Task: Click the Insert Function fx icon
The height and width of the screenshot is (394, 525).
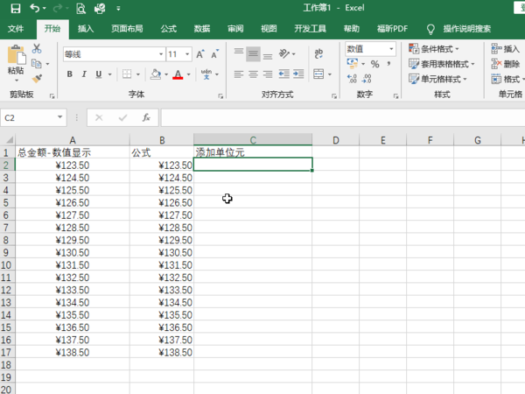Action: coord(146,117)
